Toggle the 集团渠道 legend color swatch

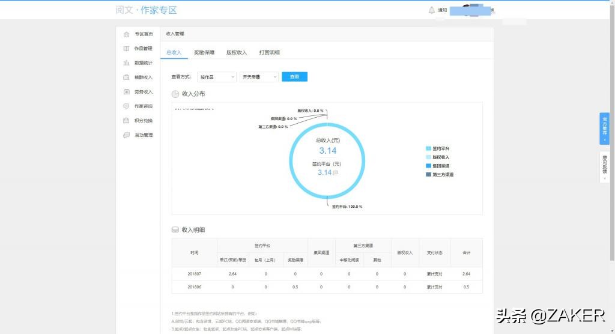[428, 166]
